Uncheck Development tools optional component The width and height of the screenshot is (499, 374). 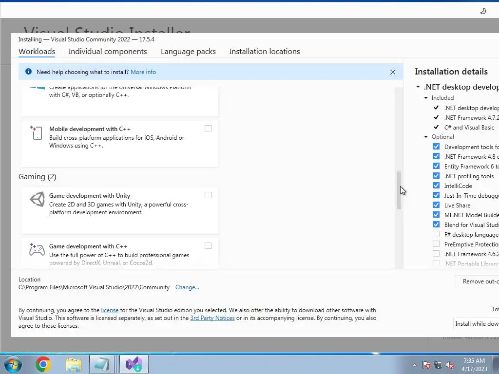pos(436,146)
